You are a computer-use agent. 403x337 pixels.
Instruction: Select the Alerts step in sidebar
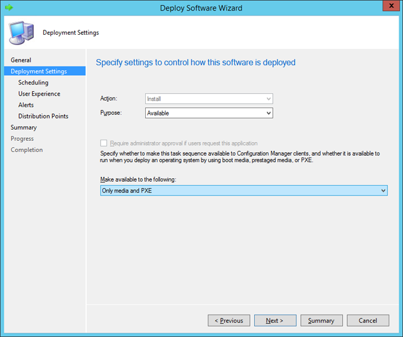click(26, 105)
